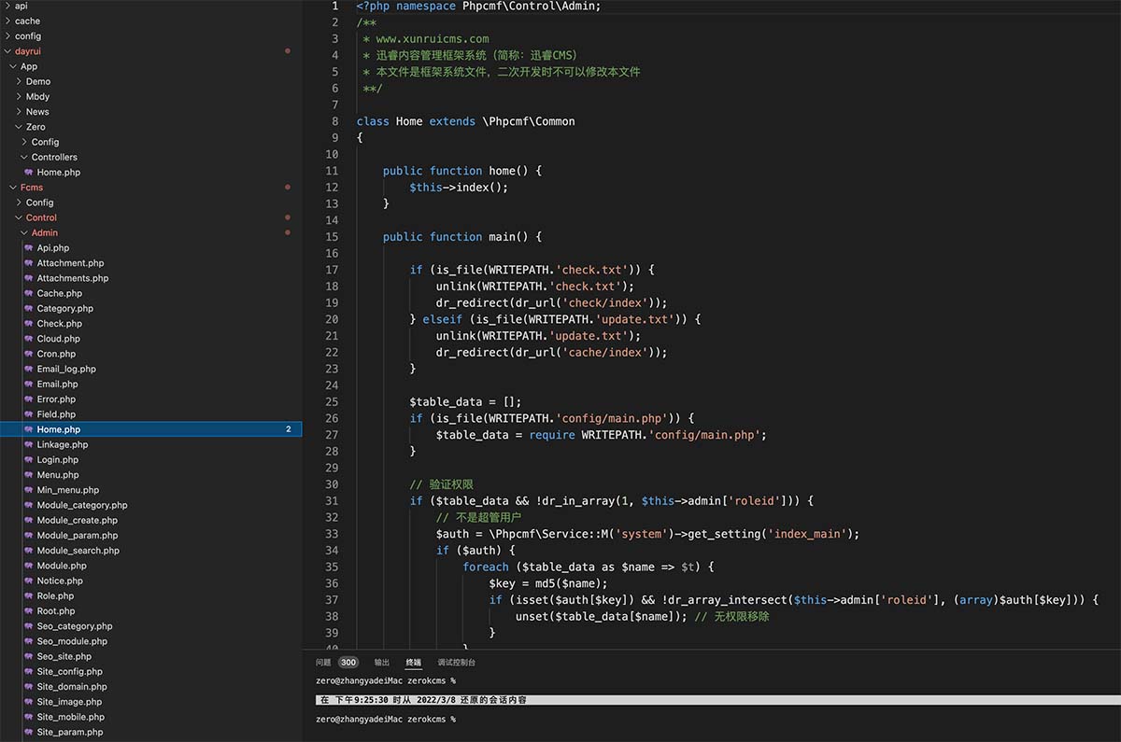Click PHP icon of Module_create.php
This screenshot has height=742, width=1121.
29,520
